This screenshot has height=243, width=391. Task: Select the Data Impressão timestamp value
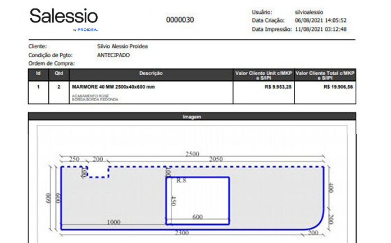coord(322,29)
